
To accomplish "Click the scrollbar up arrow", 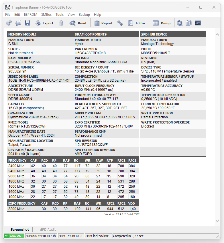I will 217,35.
